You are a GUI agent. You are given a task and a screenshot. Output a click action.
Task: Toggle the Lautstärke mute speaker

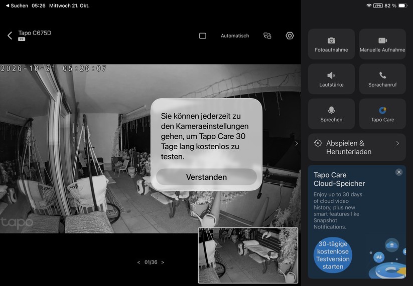(331, 79)
